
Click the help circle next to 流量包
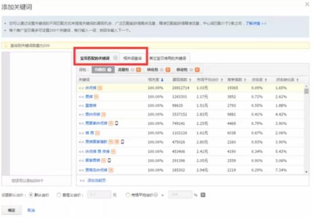click(133, 69)
